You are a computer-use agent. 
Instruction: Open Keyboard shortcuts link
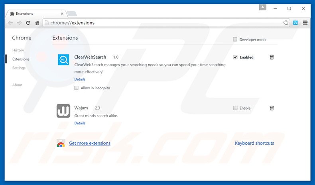click(254, 143)
